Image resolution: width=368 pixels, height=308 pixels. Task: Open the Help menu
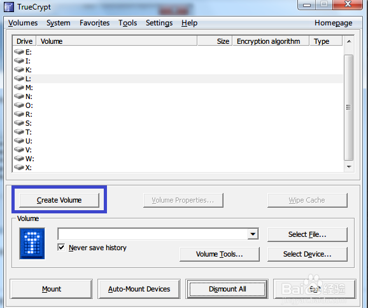[189, 23]
